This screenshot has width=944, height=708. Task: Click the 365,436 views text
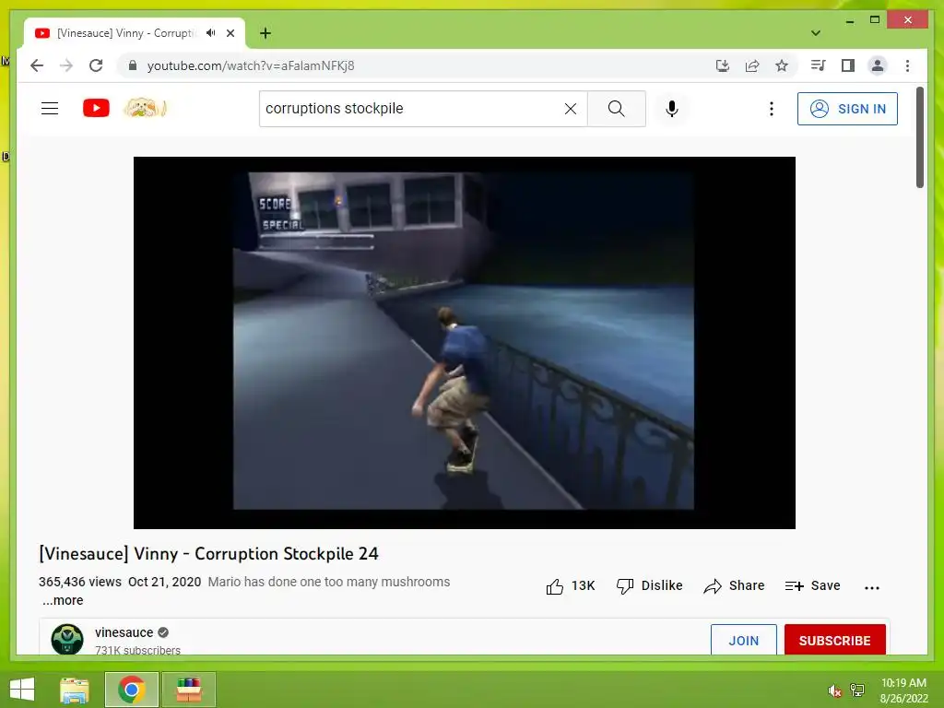click(80, 582)
